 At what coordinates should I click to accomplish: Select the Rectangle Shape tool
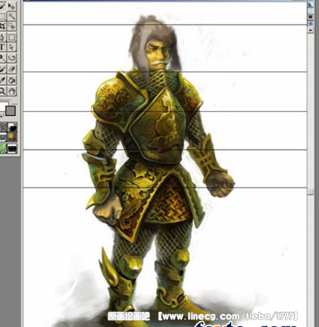12,37
